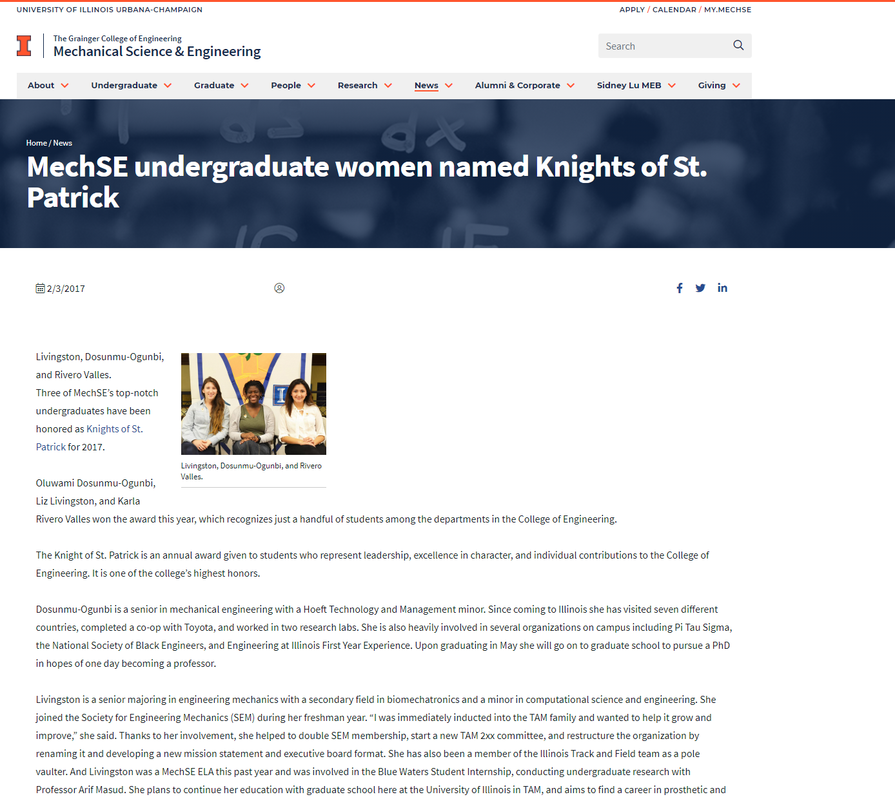
Task: Open the News nav item
Action: click(426, 85)
